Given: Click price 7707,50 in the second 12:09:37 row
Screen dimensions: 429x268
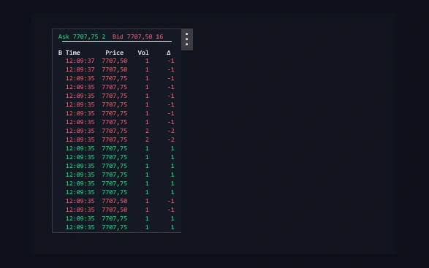Looking at the screenshot, I should pos(114,69).
